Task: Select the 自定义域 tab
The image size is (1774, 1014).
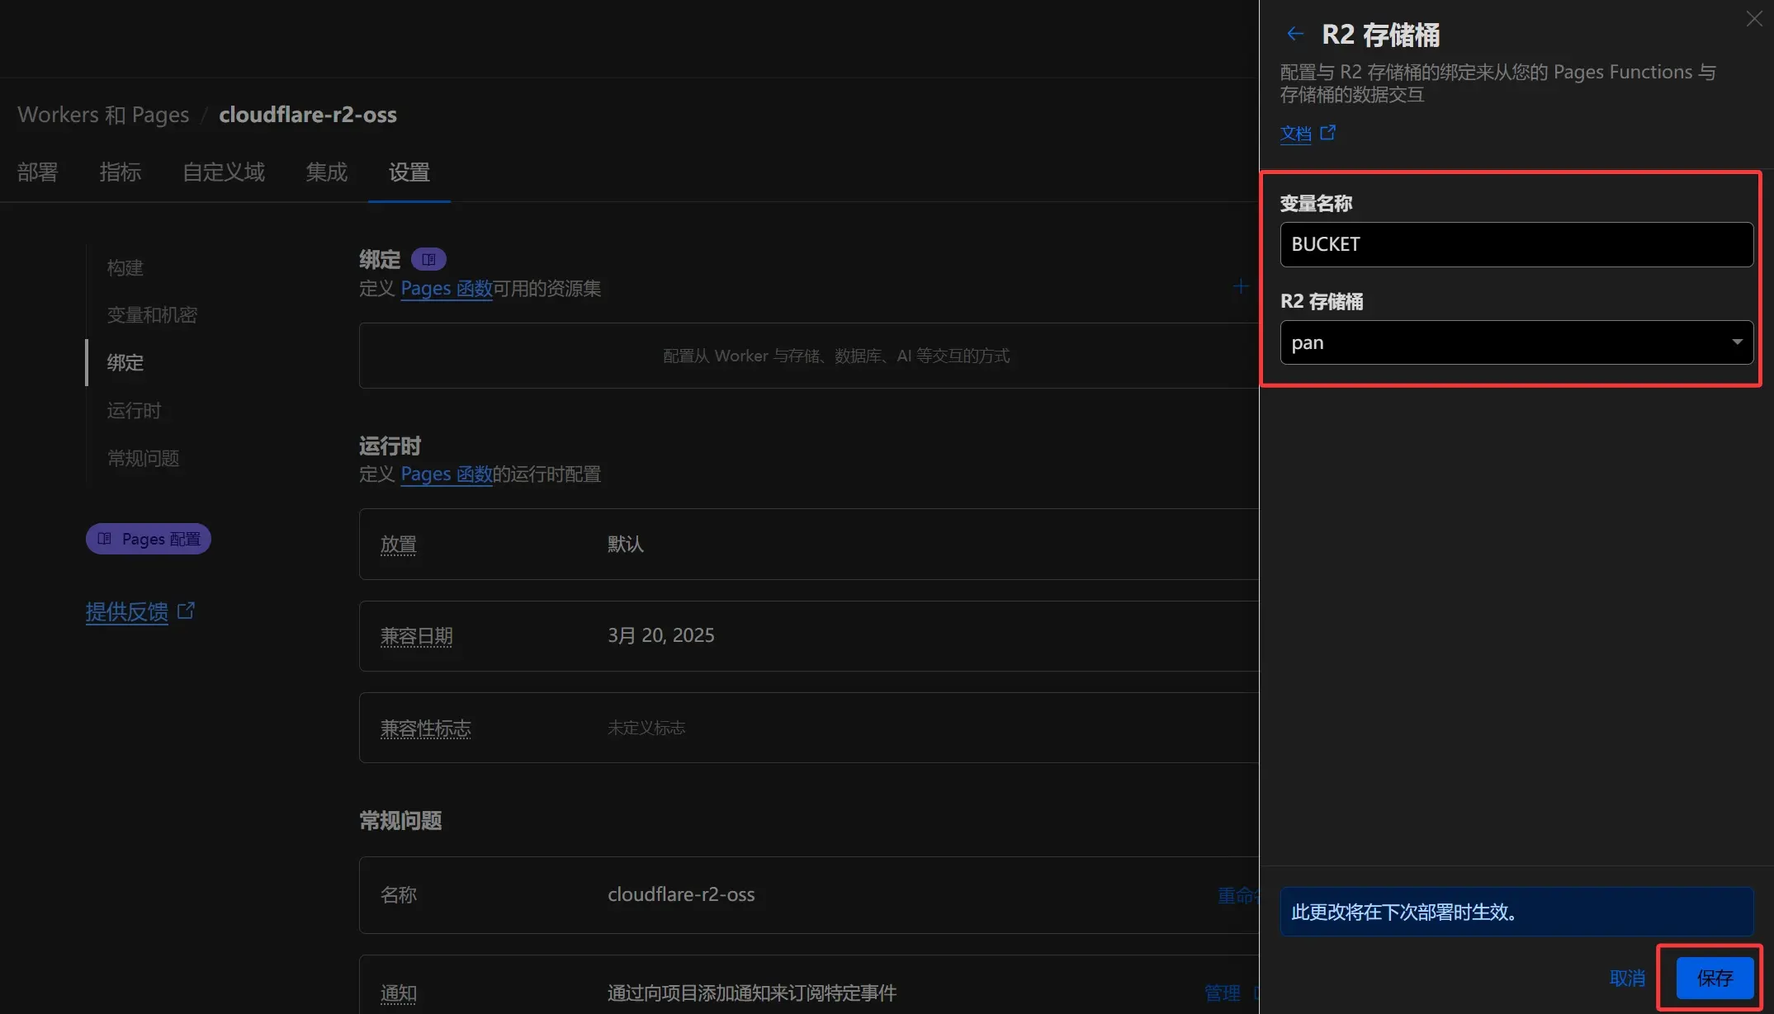Action: pyautogui.click(x=224, y=172)
